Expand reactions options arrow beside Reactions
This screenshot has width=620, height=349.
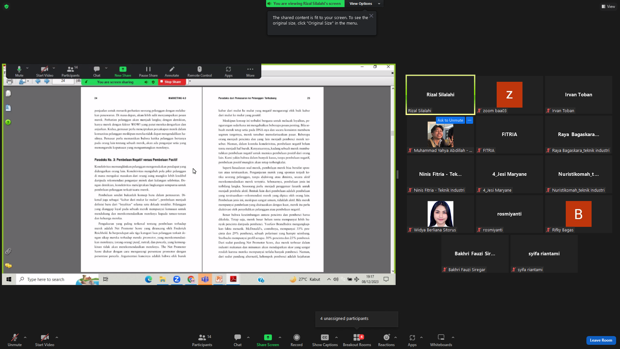tap(396, 337)
